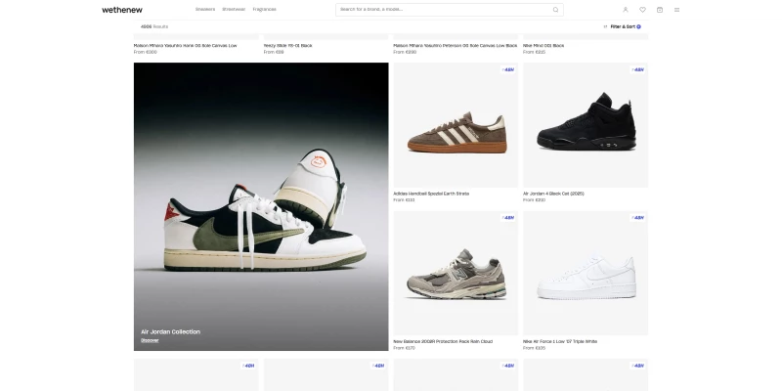Viewport: 782px width, 391px height.
Task: Focus the brand or model search field
Action: (x=450, y=10)
